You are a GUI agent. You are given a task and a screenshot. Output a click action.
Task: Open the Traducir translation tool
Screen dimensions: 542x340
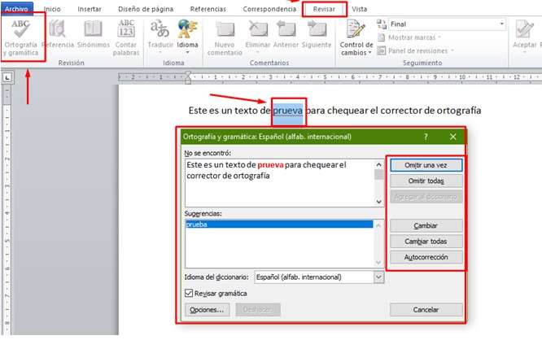coord(160,37)
